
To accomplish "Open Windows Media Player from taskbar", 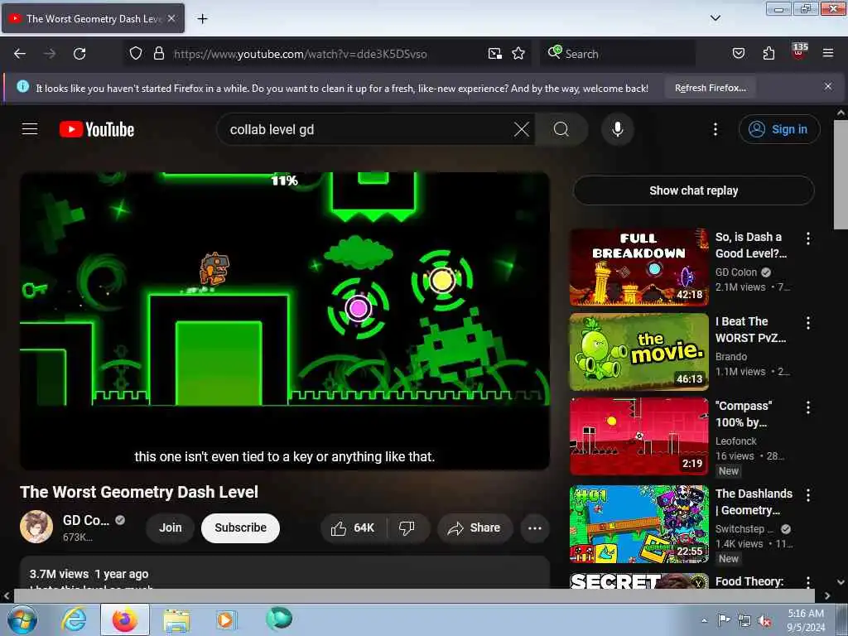I will 225,619.
